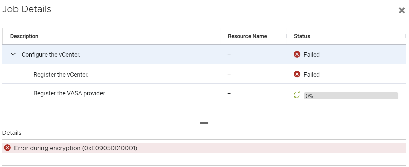Collapse the Configure the vCenter row
Image resolution: width=409 pixels, height=167 pixels.
[13, 54]
